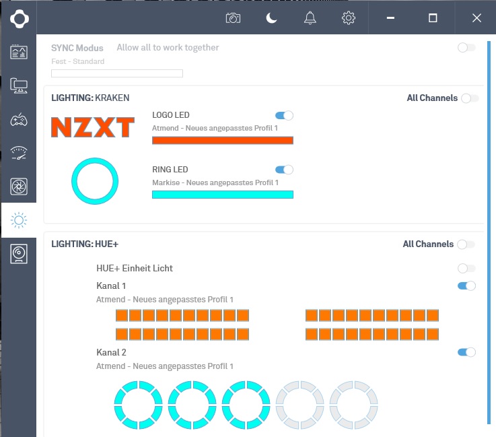Click the cyan RING LED color bar

point(223,195)
